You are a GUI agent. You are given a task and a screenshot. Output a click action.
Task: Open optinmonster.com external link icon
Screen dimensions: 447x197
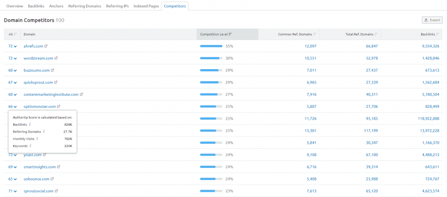click(x=58, y=107)
